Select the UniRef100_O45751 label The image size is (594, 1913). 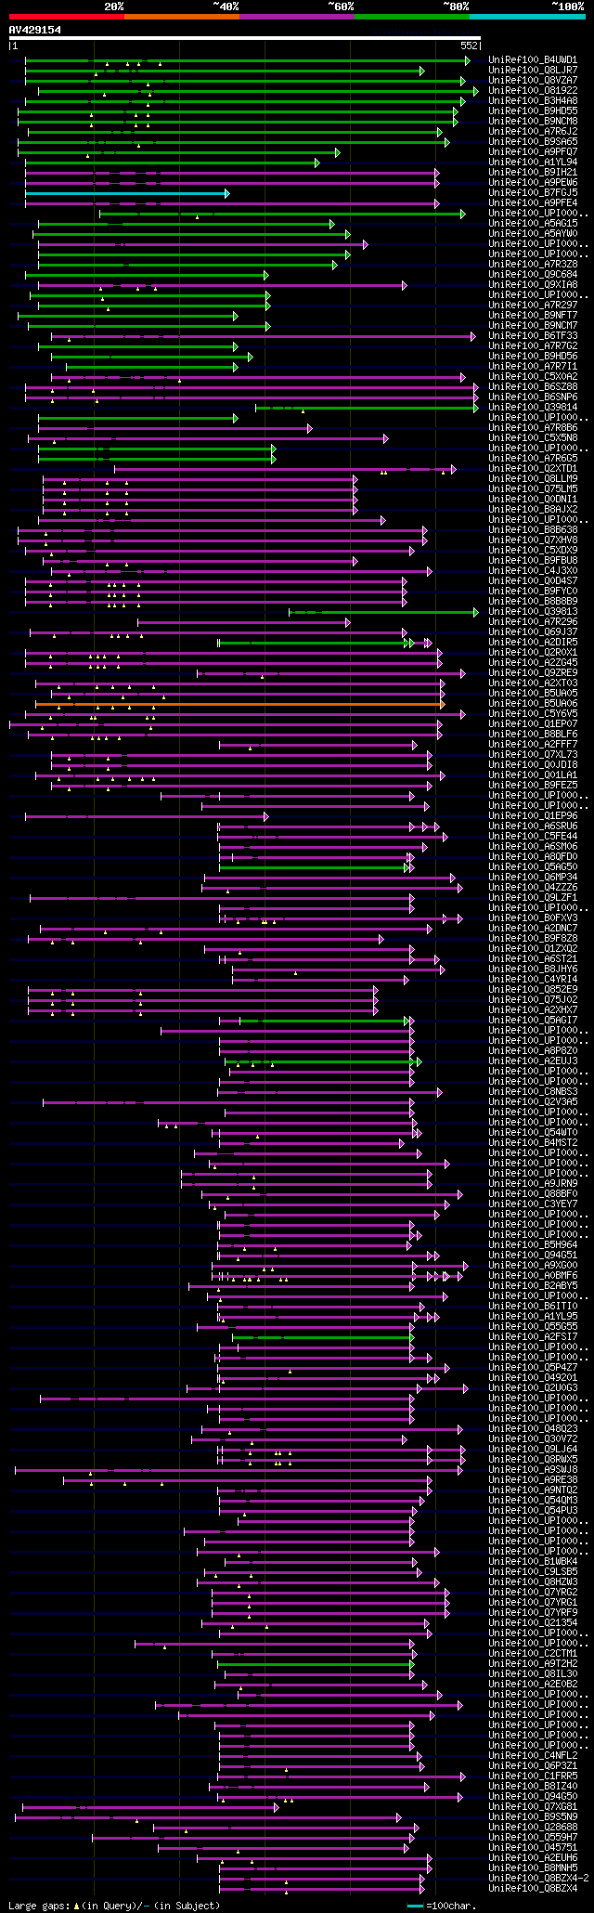coord(533,1848)
